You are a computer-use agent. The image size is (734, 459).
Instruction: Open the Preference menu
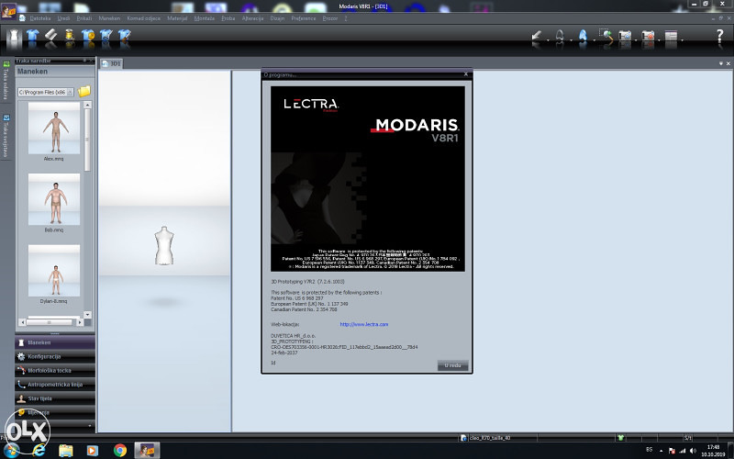coord(304,18)
